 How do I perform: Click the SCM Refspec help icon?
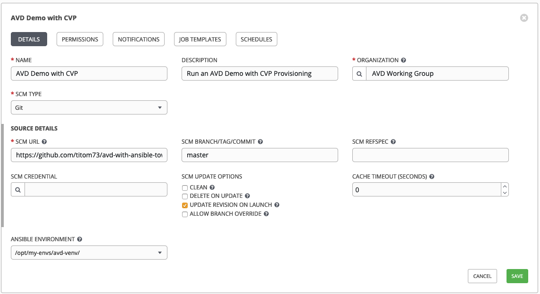(x=393, y=141)
